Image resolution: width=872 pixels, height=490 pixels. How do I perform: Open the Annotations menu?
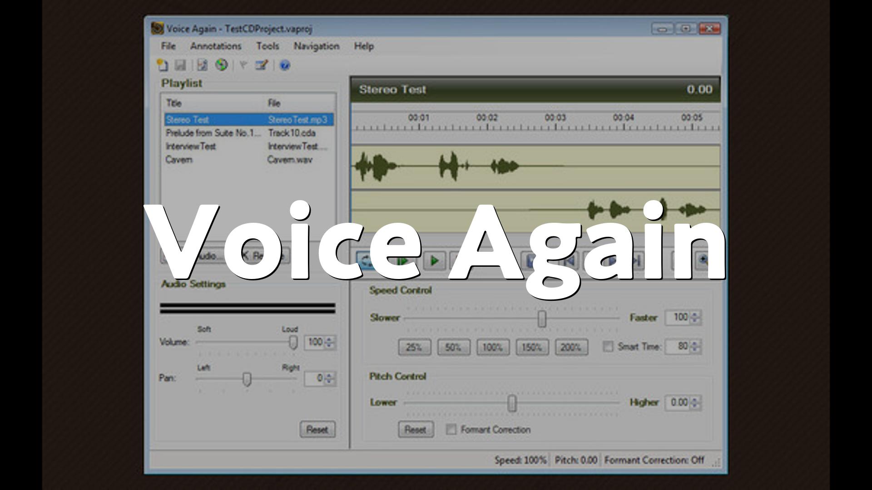[x=216, y=46]
